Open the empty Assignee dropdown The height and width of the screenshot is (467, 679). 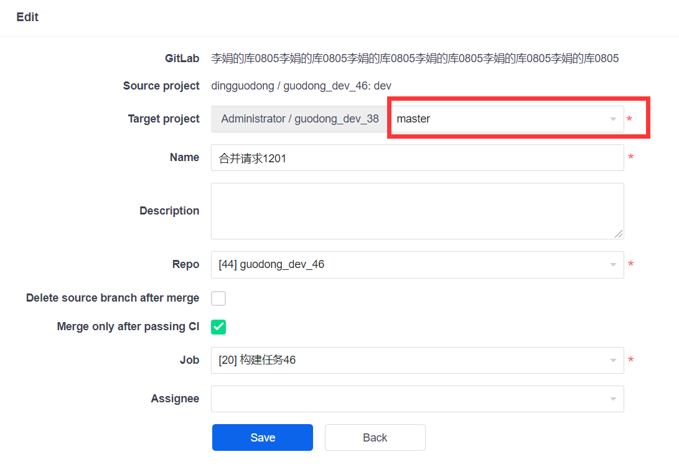point(411,399)
